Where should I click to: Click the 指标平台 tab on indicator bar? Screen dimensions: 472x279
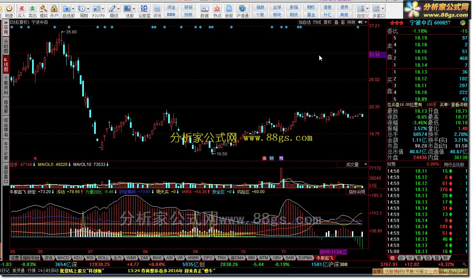(31, 258)
